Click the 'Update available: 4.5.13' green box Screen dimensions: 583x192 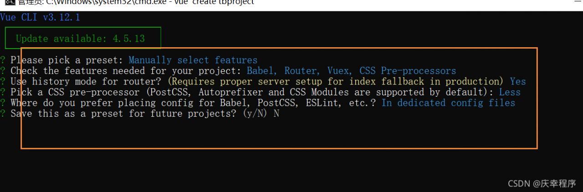click(x=83, y=39)
